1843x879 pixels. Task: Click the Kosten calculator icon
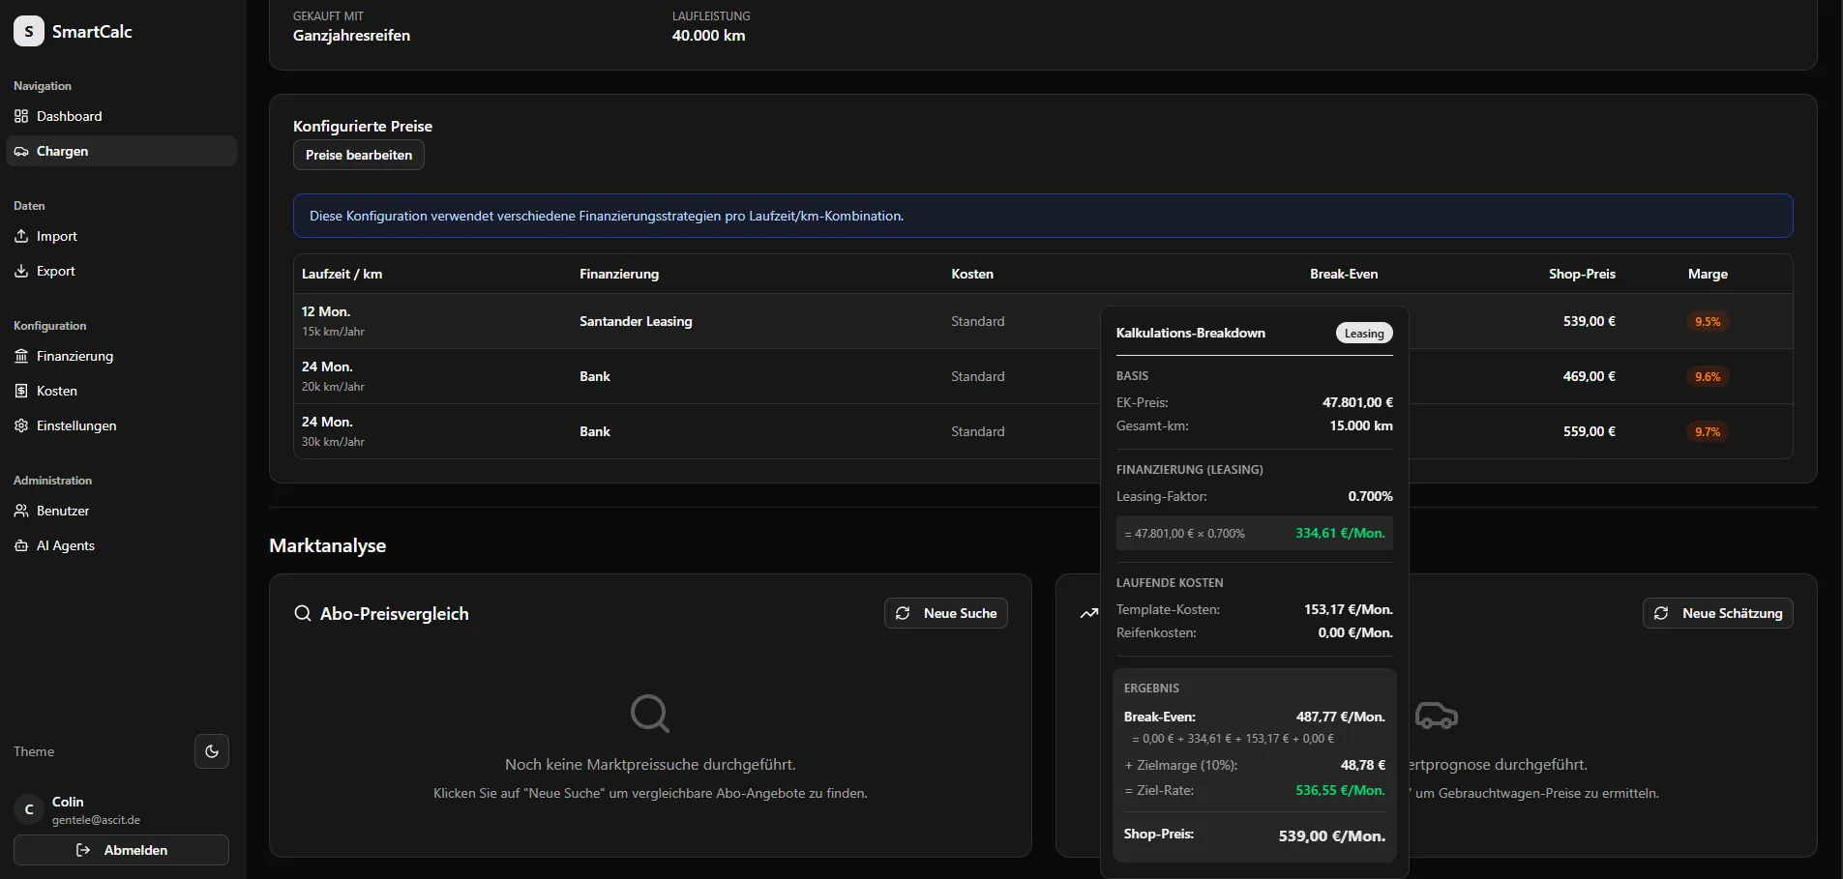21,391
